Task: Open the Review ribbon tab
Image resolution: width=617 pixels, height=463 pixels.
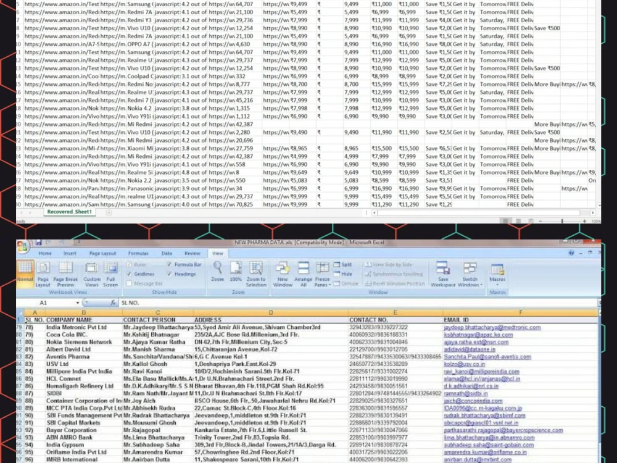Action: point(193,253)
